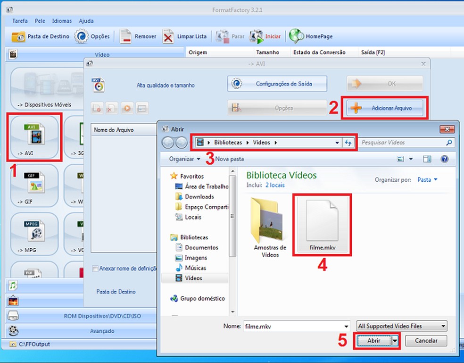This screenshot has height=363, width=464.
Task: Click play preview icon in AVI dialog
Action: (x=127, y=108)
